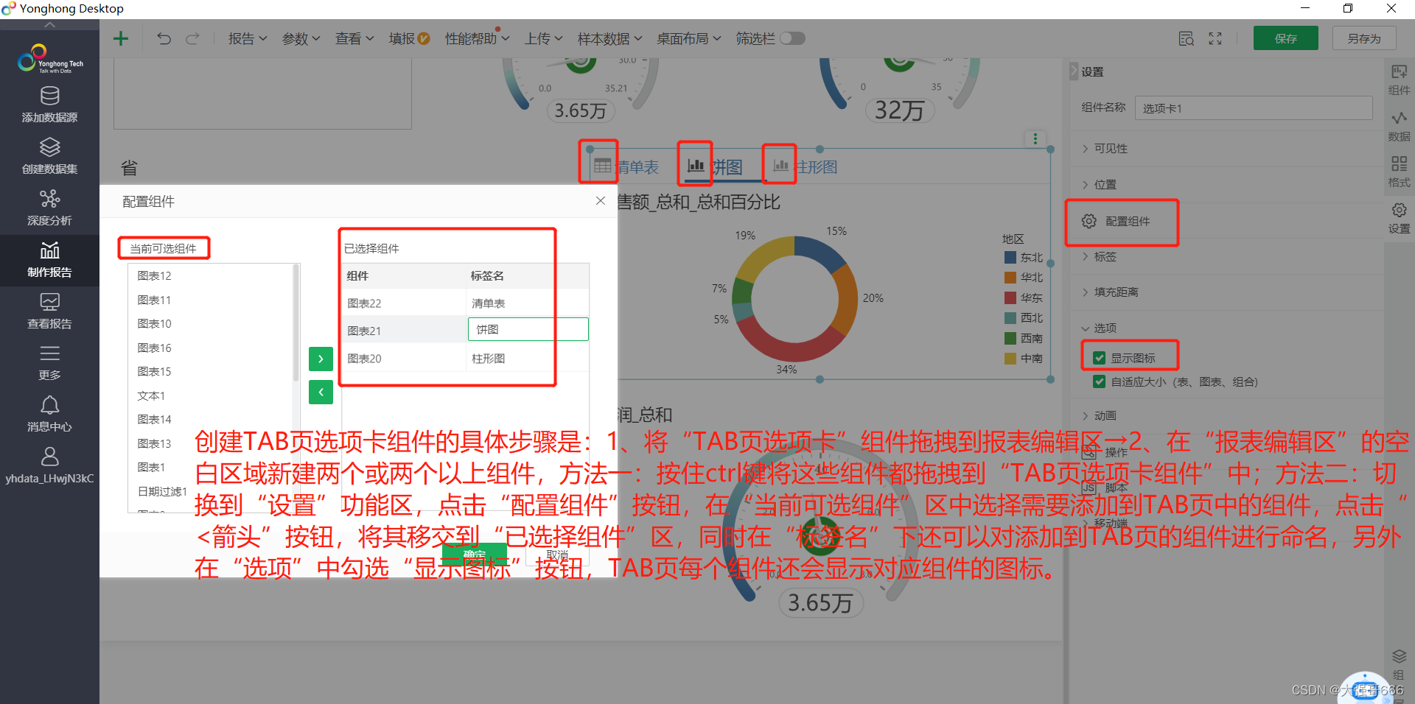Redo the last action
Image resolution: width=1415 pixels, height=704 pixels.
(x=192, y=38)
